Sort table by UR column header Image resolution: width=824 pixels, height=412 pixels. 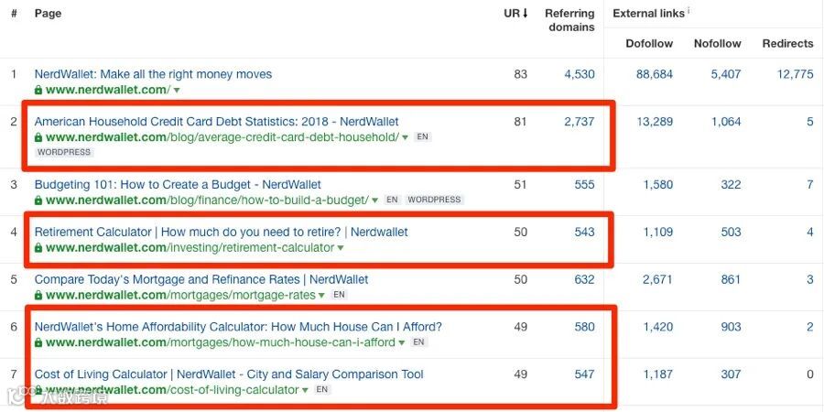515,14
